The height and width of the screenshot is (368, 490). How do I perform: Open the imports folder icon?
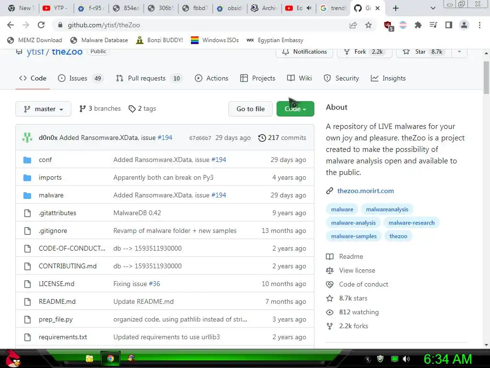click(x=27, y=178)
